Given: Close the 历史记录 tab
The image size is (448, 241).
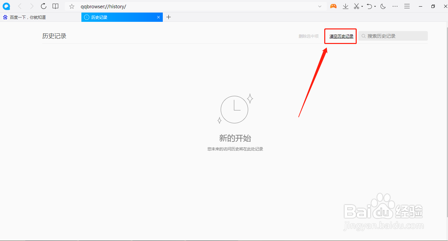Looking at the screenshot, I should [x=158, y=17].
